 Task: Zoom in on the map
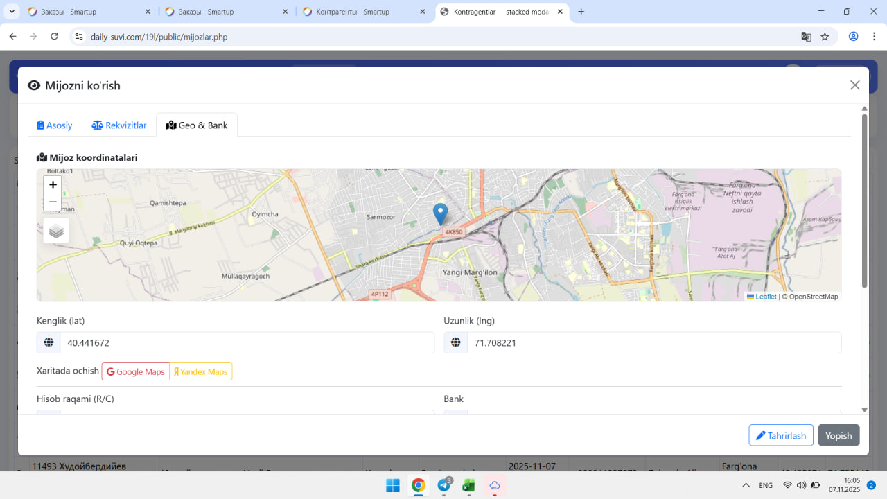tap(53, 184)
